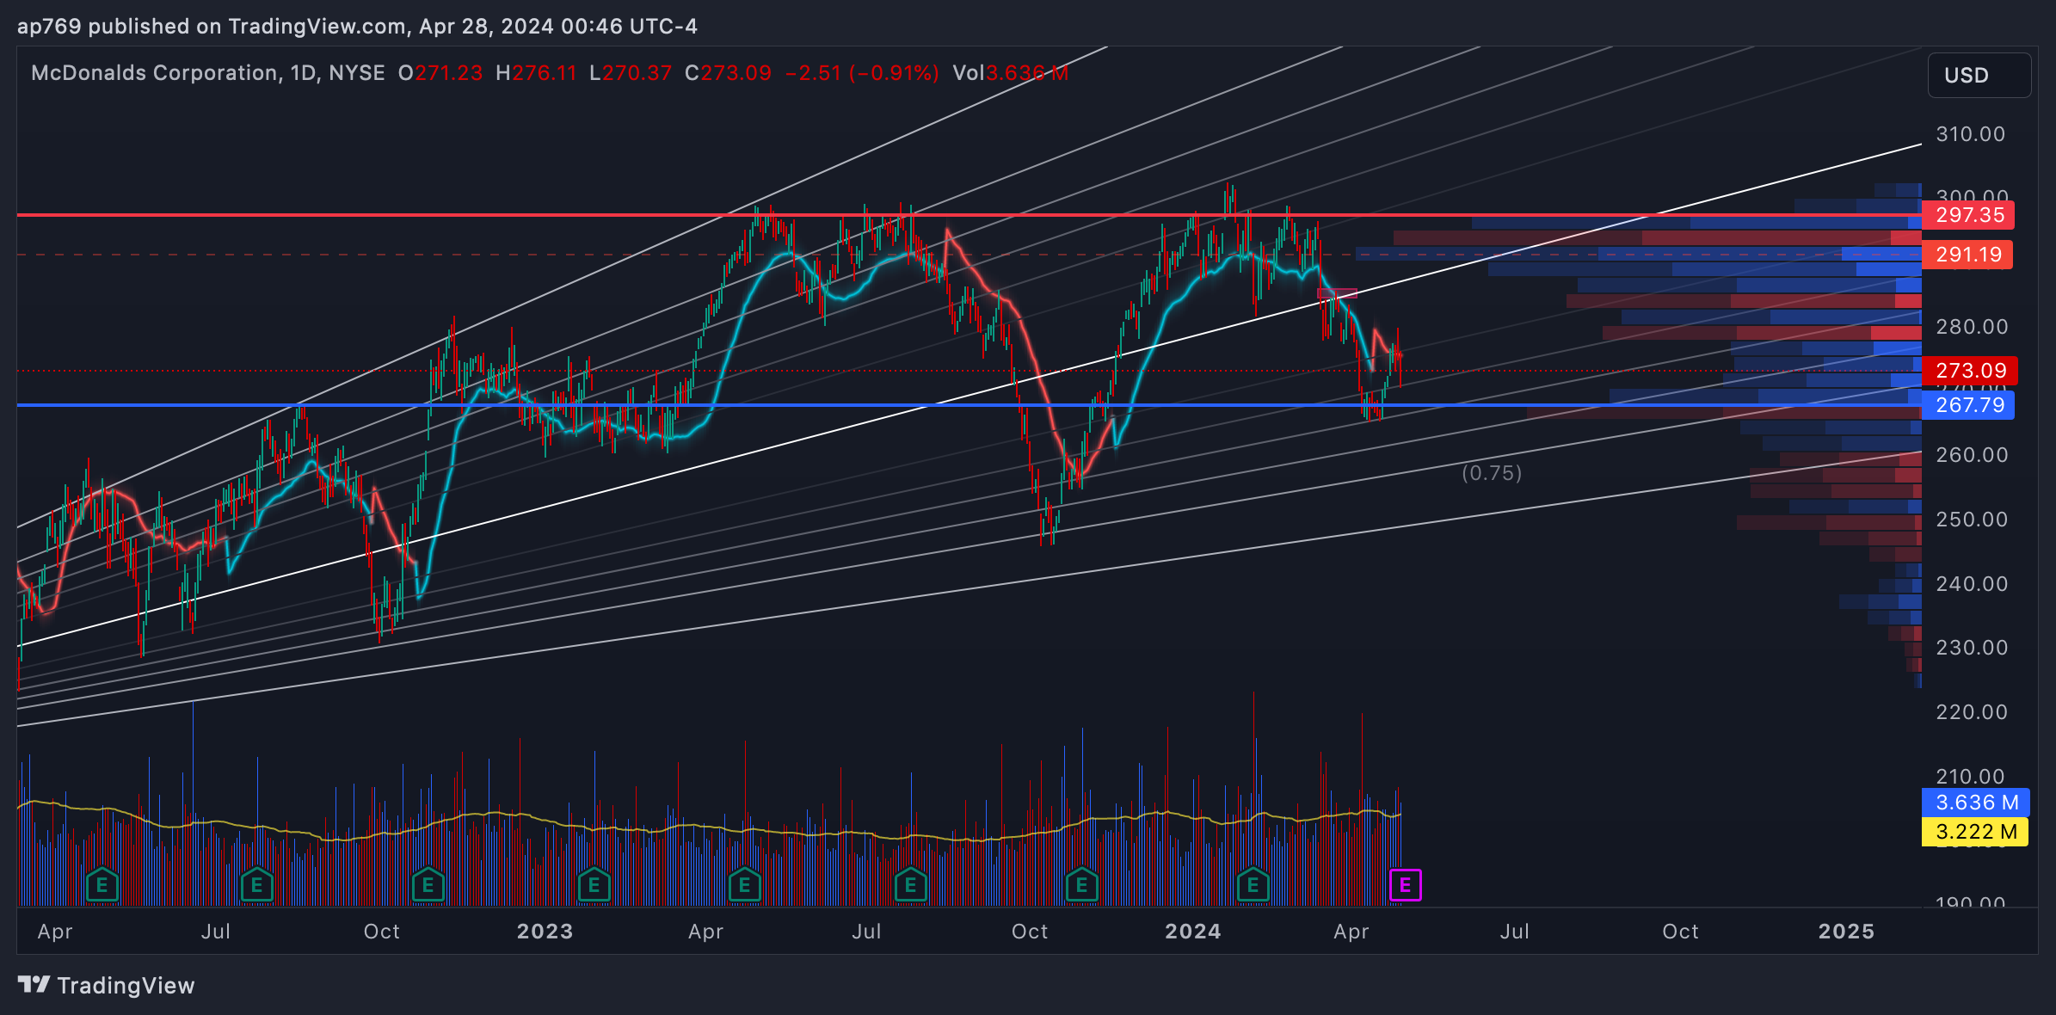Click the earnings marker near July 2022
The width and height of the screenshot is (2056, 1015).
point(256,884)
